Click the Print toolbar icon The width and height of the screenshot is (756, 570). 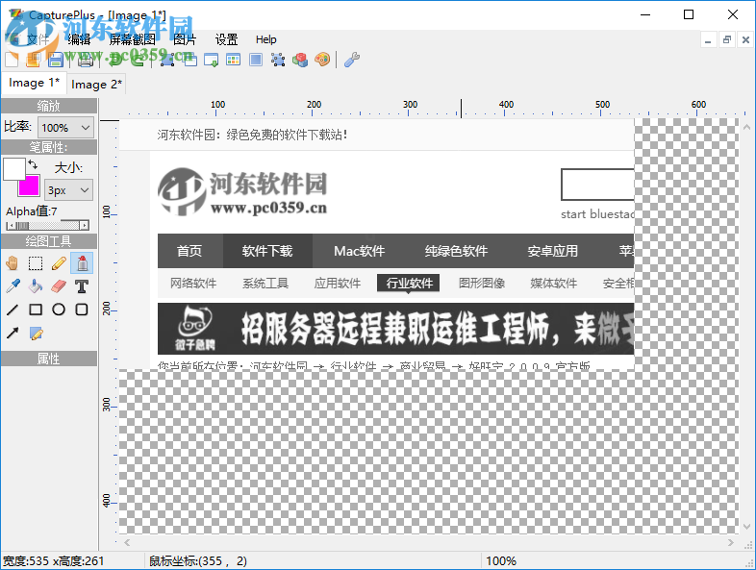coord(86,60)
